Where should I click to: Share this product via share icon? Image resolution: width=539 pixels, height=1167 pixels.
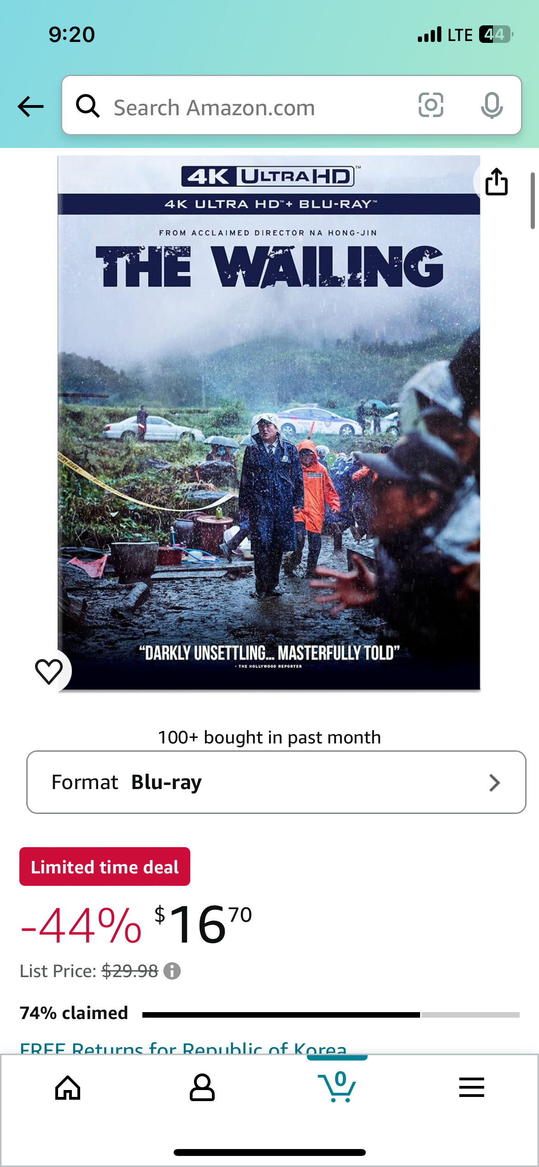click(497, 182)
